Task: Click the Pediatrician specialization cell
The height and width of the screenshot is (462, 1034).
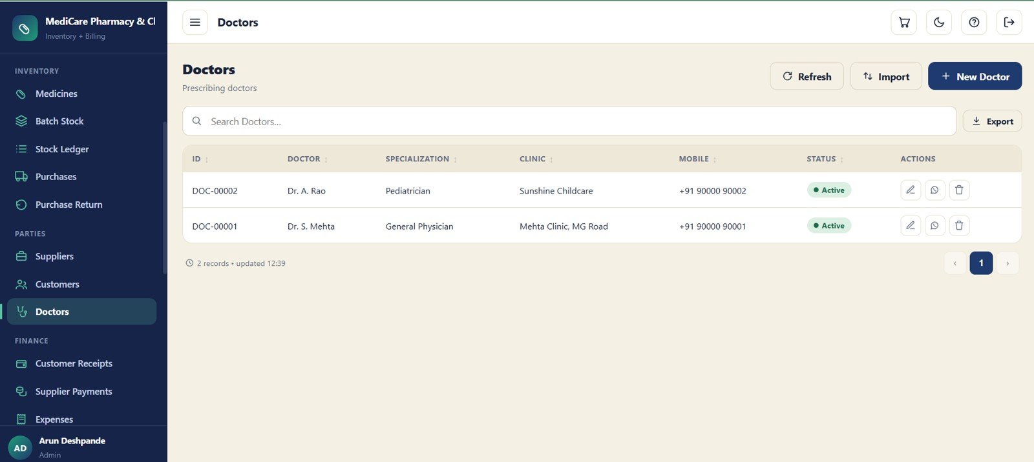Action: [x=408, y=191]
